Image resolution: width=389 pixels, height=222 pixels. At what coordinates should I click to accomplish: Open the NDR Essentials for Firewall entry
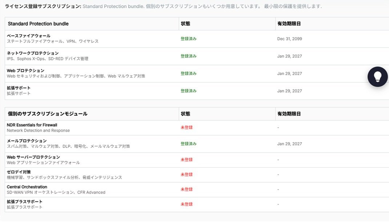coord(32,125)
